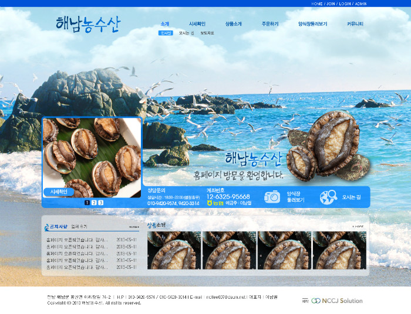Switch to slide 2 of the carousel
This screenshot has height=314, width=411.
coord(94,203)
